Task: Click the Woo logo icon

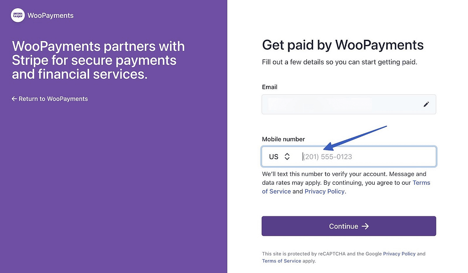Action: click(x=18, y=15)
